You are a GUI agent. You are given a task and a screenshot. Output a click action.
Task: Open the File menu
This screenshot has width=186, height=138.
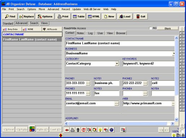point(4,9)
